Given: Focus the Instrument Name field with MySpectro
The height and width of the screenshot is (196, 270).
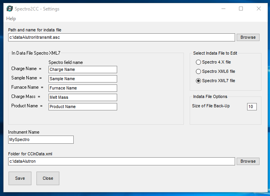Looking at the screenshot, I should pos(41,139).
